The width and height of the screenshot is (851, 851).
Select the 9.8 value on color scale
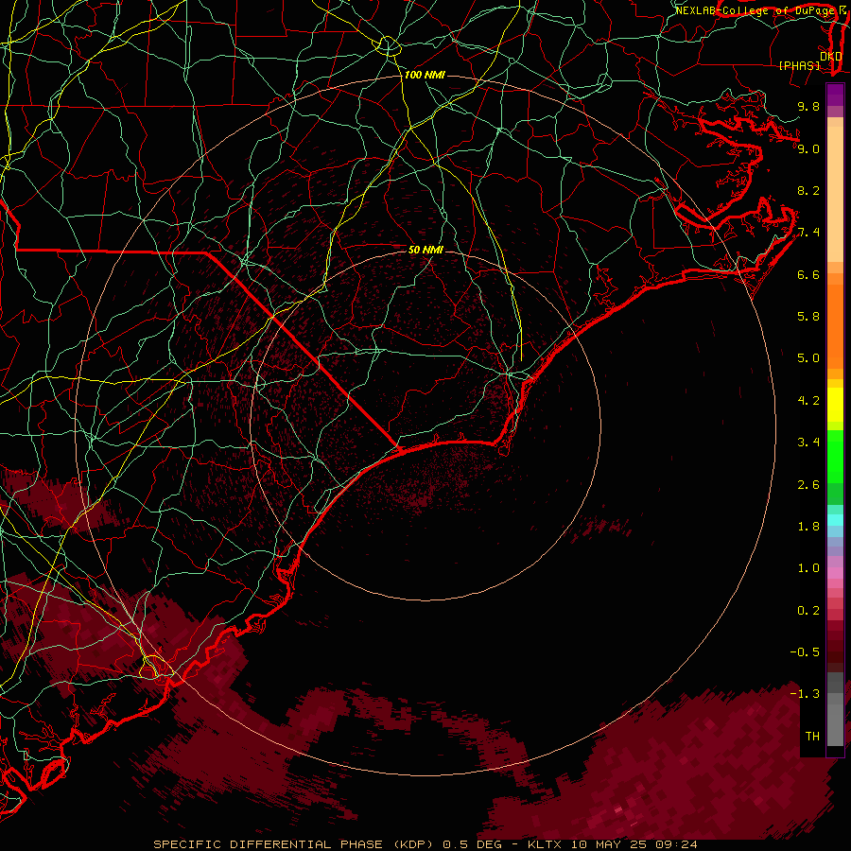[808, 106]
